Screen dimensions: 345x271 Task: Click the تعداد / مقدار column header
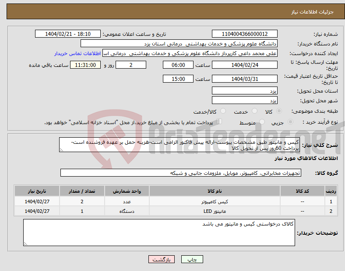82,191
